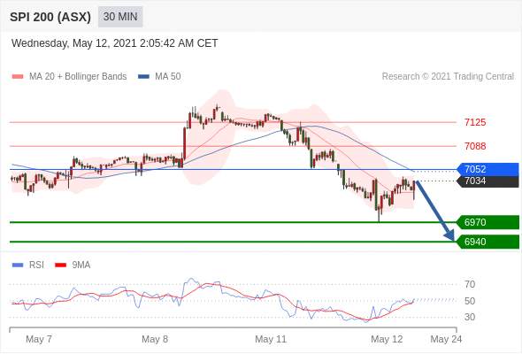The height and width of the screenshot is (354, 522).
Task: Click the blue RSI legend swatch
Action: pos(18,265)
